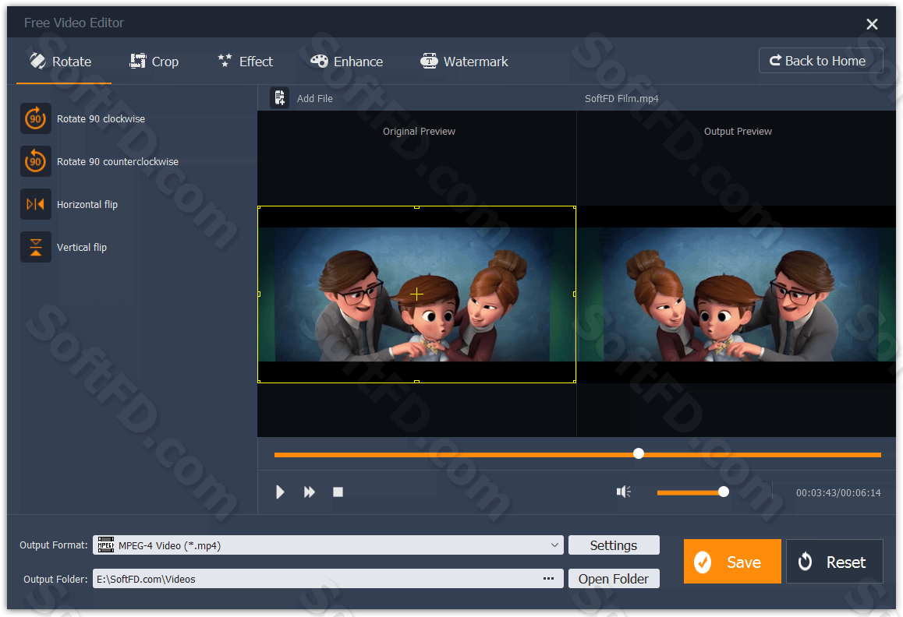Fast forward the video preview

pos(310,492)
